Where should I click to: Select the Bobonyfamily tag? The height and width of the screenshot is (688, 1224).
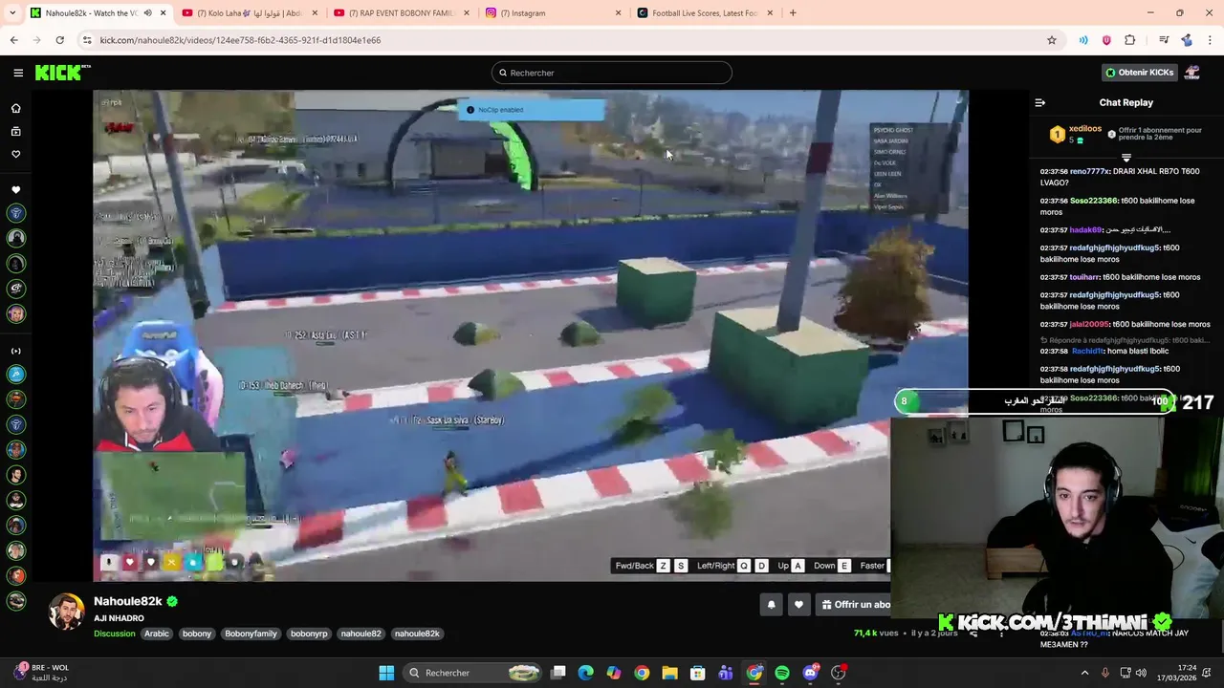pyautogui.click(x=251, y=634)
